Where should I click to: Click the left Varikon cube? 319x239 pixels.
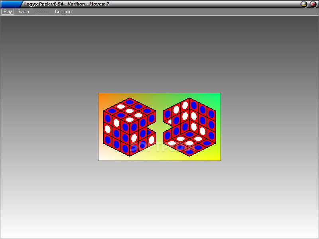point(130,127)
